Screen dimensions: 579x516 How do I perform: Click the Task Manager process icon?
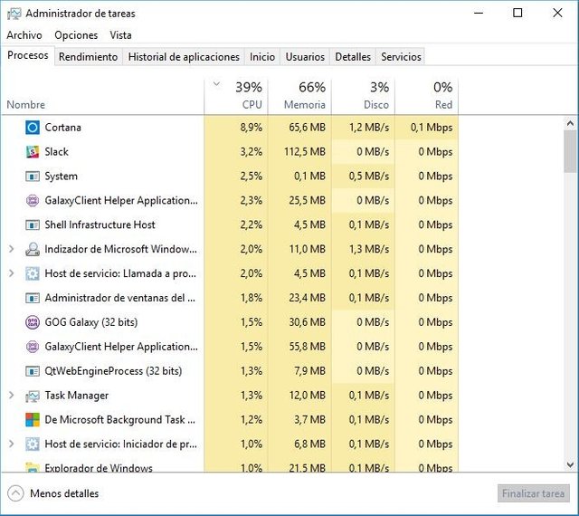(x=33, y=396)
